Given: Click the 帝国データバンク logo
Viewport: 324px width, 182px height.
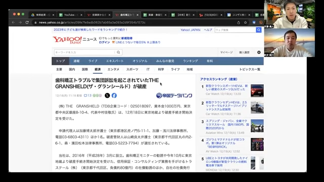Looking at the screenshot, I should 174,96.
